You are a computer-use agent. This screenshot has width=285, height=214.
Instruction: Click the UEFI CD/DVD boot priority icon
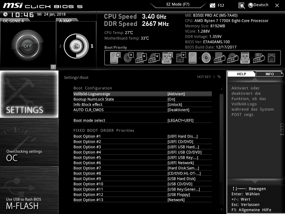click(128, 58)
